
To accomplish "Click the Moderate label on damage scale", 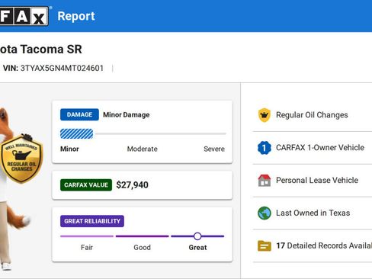I will tap(143, 149).
